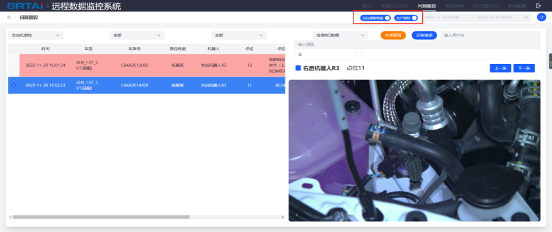The image size is (552, 232).
Task: Click the breadcrumb home icon before 问题跟踪
Action: point(9,17)
